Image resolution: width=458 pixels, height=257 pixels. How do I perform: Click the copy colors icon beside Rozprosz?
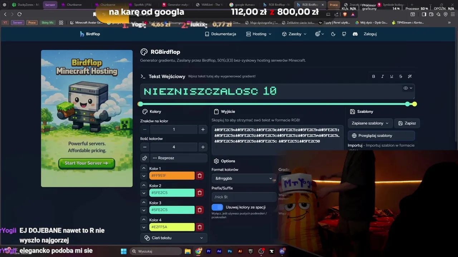click(145, 158)
